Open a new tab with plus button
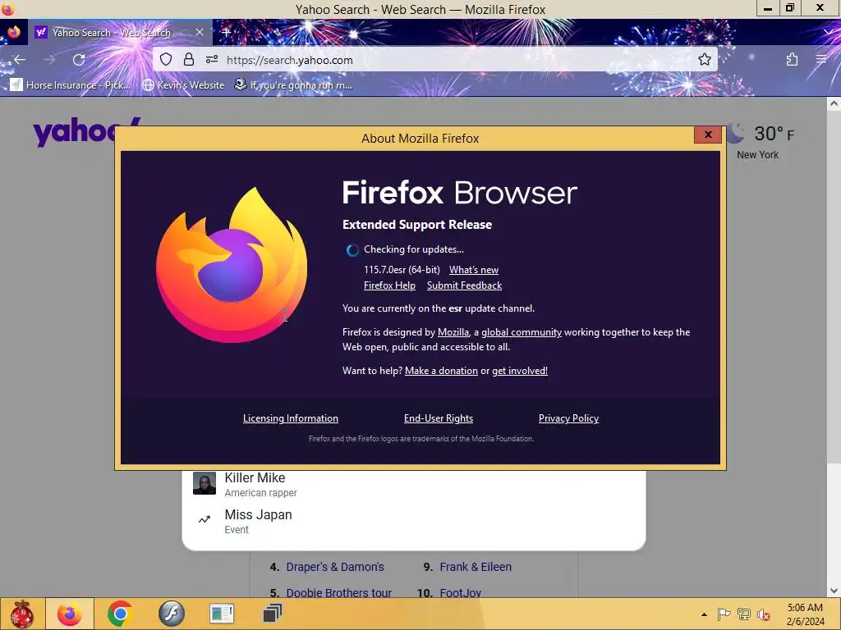This screenshot has height=630, width=841. [x=226, y=32]
